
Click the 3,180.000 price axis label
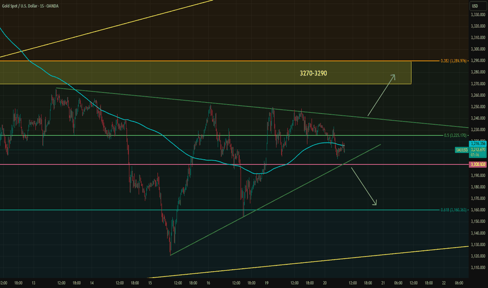point(478,187)
